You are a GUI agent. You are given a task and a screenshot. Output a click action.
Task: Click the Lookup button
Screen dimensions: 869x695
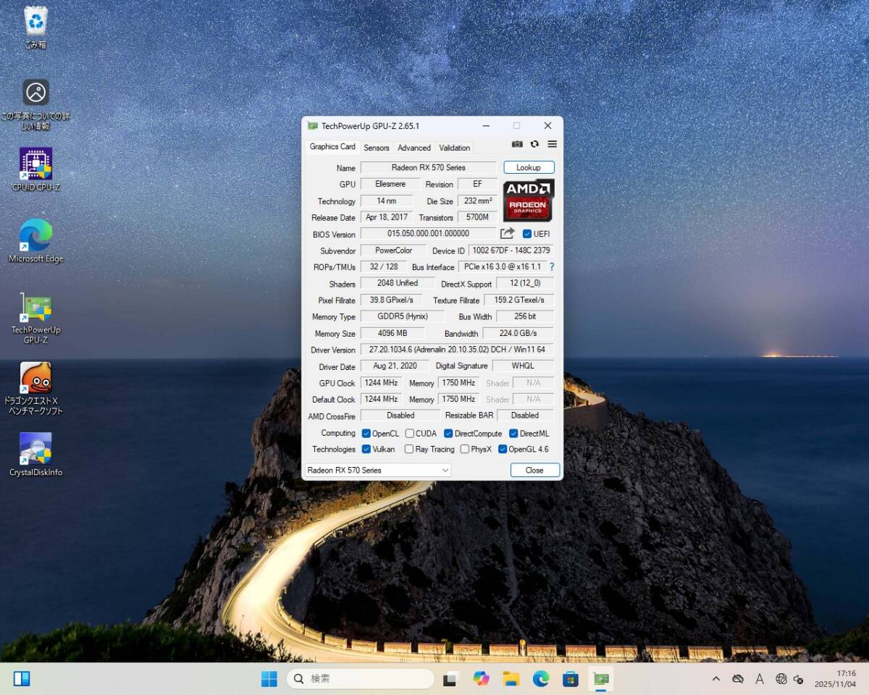pyautogui.click(x=529, y=168)
